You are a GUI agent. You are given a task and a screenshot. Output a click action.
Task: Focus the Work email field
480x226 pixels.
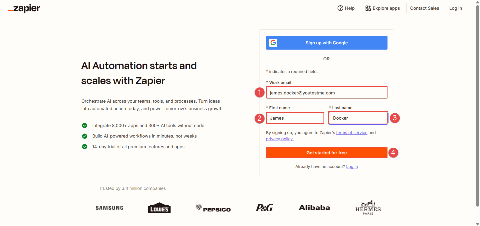tap(326, 93)
